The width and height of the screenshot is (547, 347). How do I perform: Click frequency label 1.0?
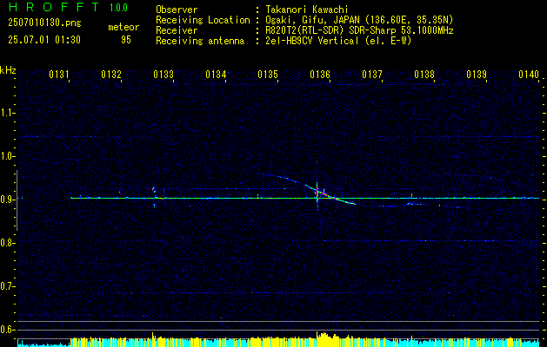[8, 156]
